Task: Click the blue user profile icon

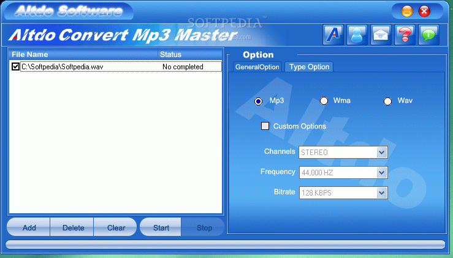Action: 357,35
